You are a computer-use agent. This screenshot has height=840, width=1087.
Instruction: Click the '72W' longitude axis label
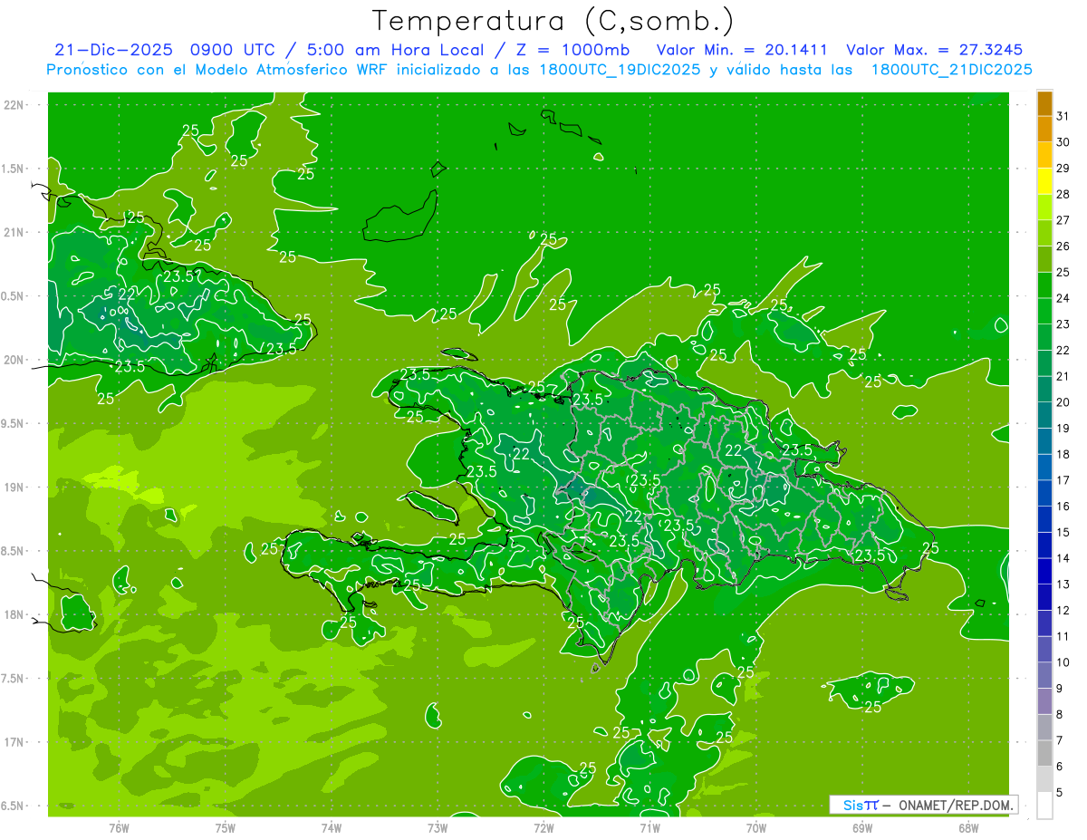click(543, 829)
